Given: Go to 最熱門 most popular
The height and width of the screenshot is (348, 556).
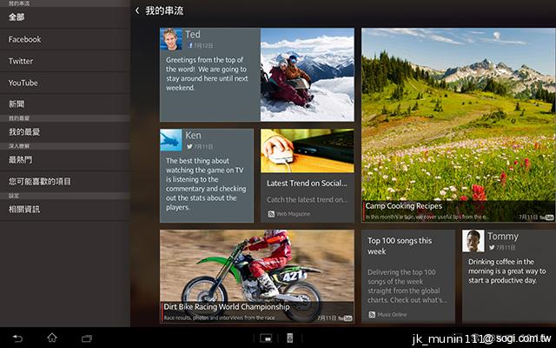Looking at the screenshot, I should pos(21,160).
